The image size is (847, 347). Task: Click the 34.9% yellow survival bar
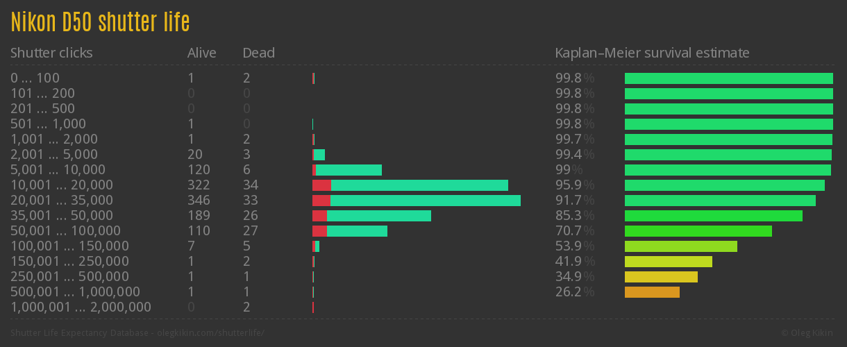661,277
